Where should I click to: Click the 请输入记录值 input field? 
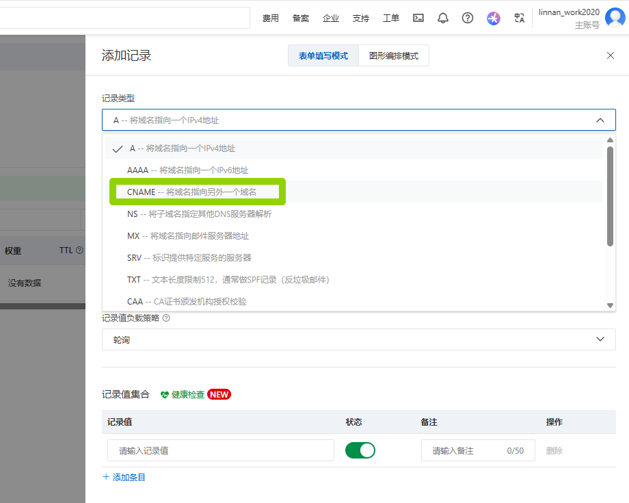pyautogui.click(x=220, y=451)
